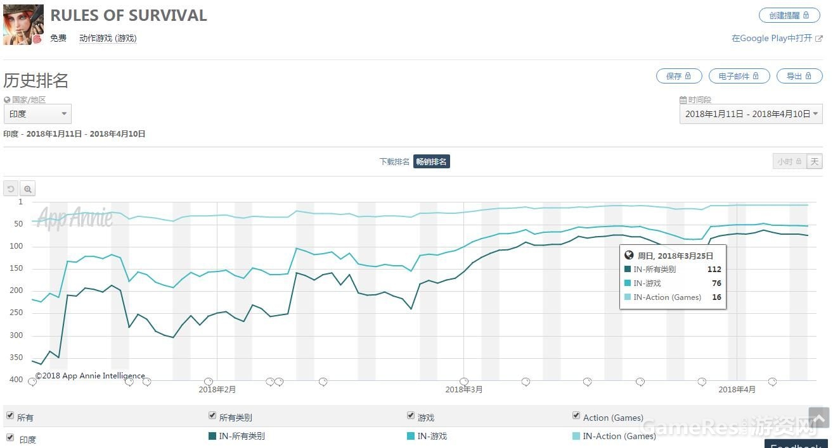The width and height of the screenshot is (833, 448).
Task: Uncheck the 所有类别 checkbox
Action: 212,416
